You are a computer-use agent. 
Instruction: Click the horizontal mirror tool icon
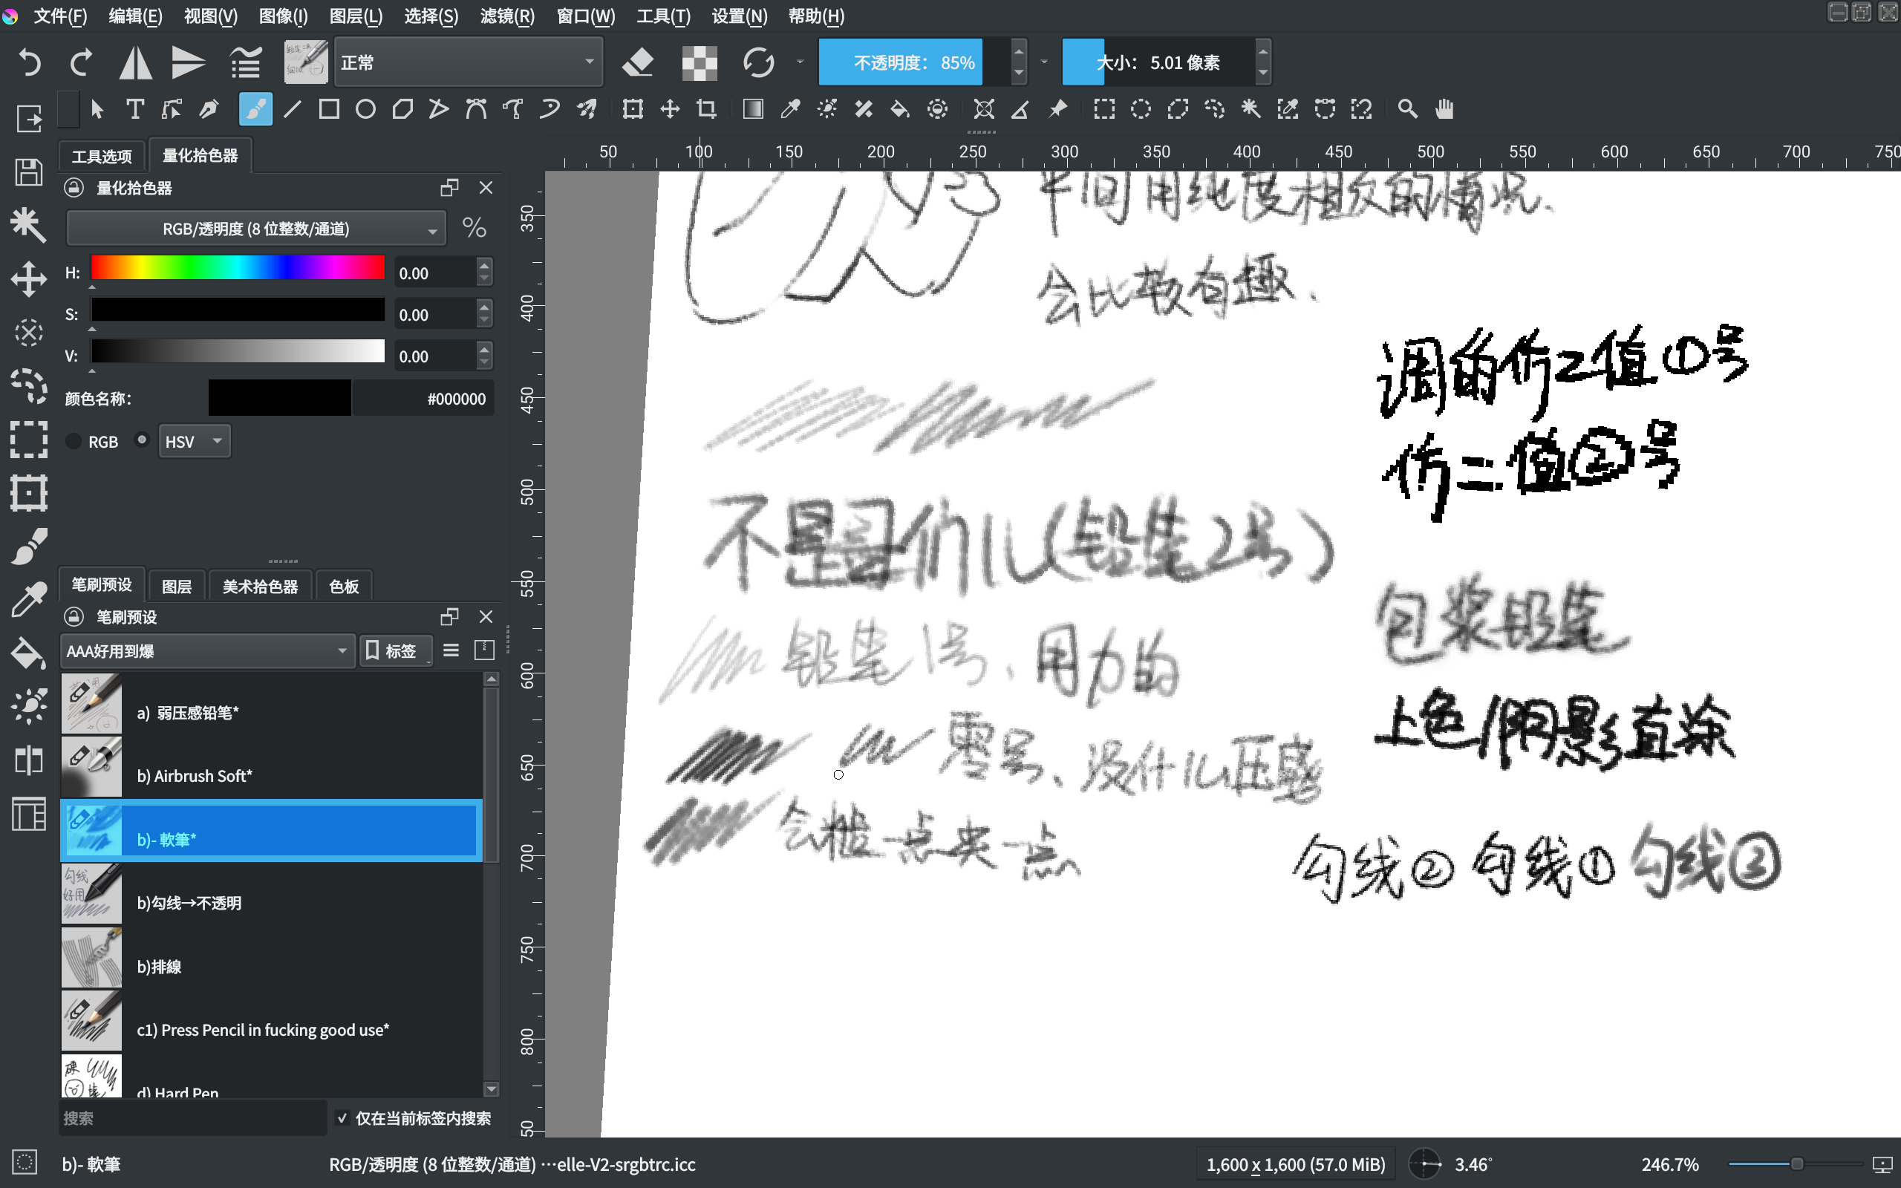tap(135, 62)
